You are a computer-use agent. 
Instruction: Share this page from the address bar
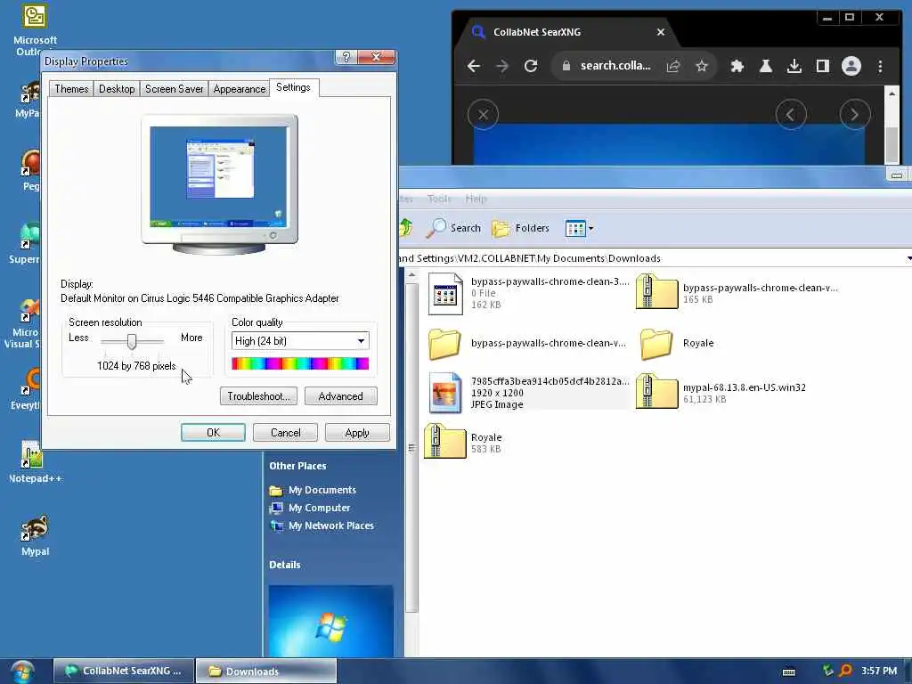(x=673, y=66)
